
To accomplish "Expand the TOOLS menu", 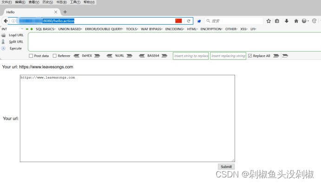I will (132, 29).
